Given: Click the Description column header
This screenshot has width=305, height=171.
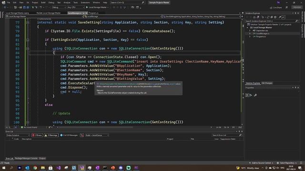Looking at the screenshot, I should point(27,139).
